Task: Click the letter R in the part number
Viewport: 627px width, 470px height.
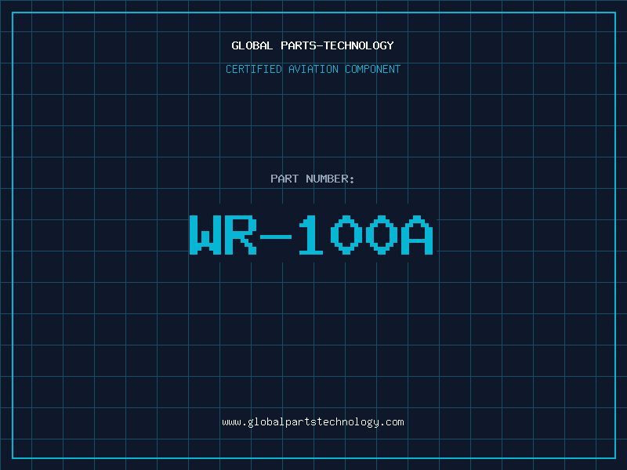Action: click(241, 235)
